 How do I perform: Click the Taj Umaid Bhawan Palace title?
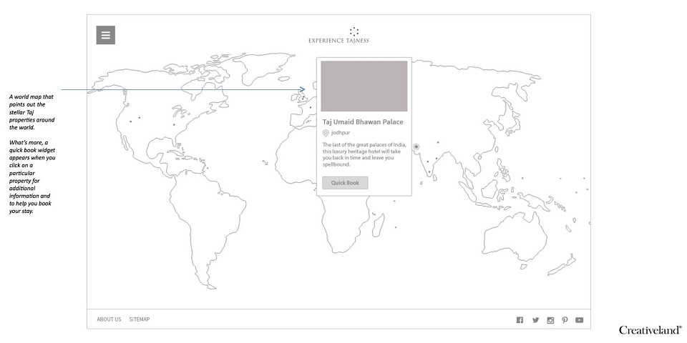tap(363, 122)
